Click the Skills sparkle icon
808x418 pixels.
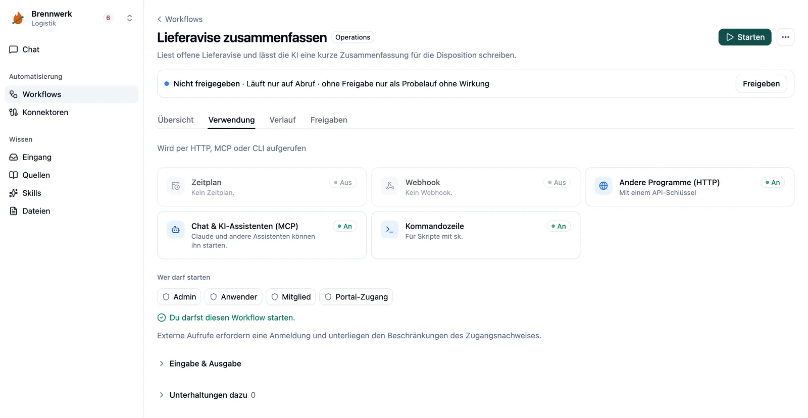coord(14,193)
